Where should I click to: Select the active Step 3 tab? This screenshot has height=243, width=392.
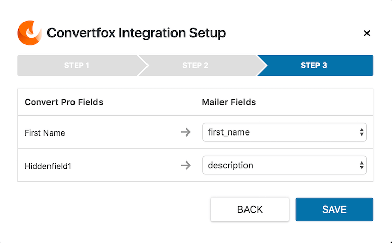314,65
